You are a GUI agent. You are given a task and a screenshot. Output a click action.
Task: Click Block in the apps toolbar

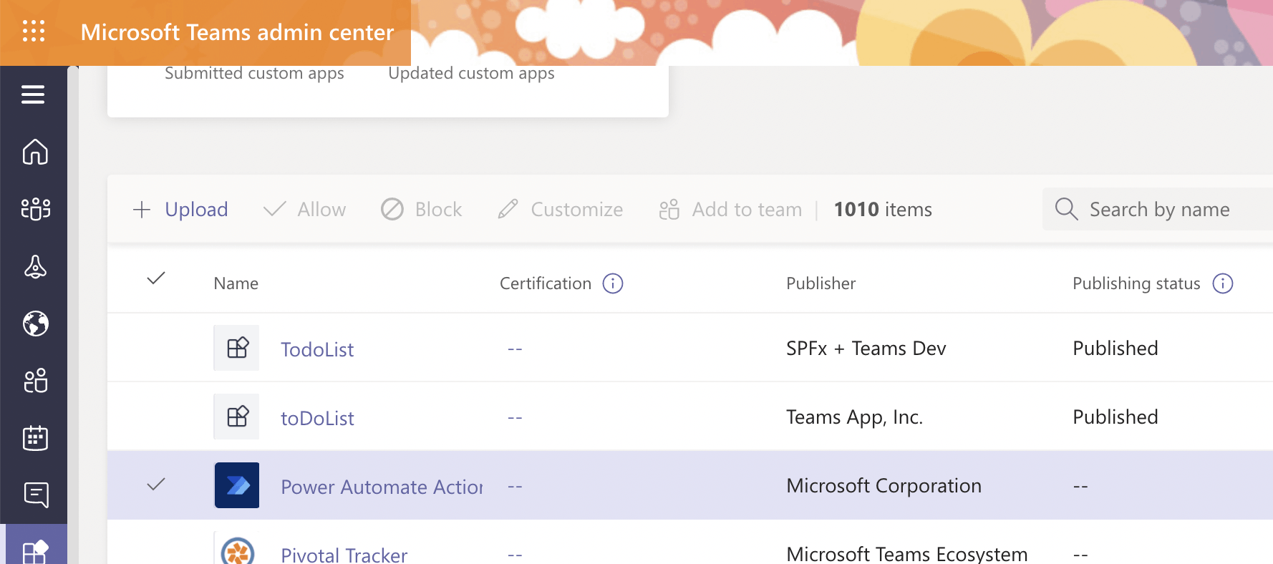421,210
